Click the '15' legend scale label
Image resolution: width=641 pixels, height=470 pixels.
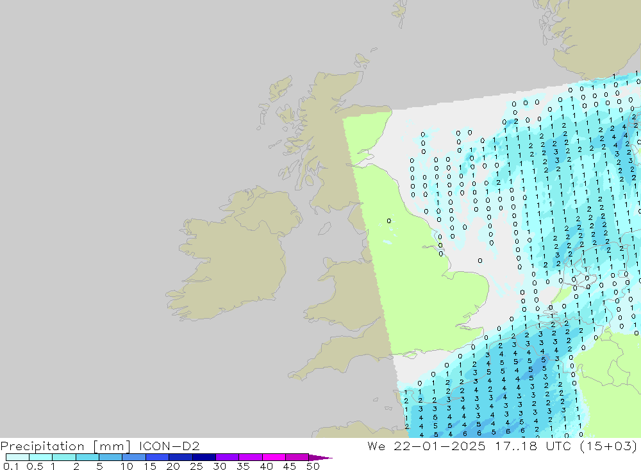tap(150, 466)
